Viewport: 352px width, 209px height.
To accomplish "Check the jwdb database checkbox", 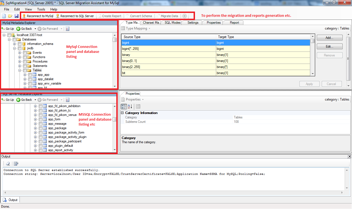I will (20, 48).
